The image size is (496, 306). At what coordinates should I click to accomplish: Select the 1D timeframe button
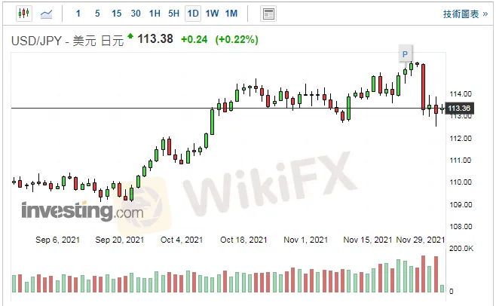point(193,14)
